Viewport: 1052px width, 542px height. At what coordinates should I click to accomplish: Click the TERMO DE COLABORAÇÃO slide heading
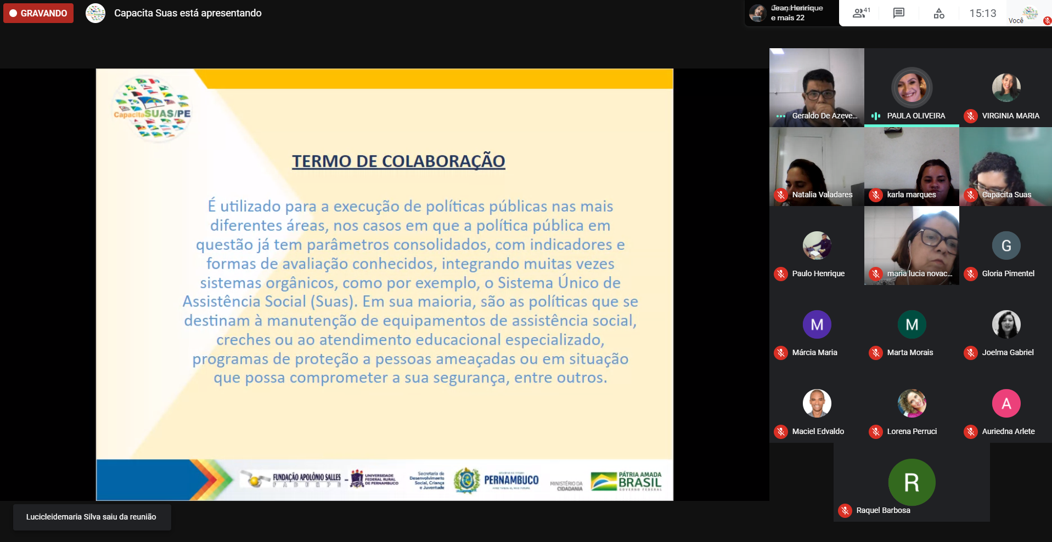398,161
